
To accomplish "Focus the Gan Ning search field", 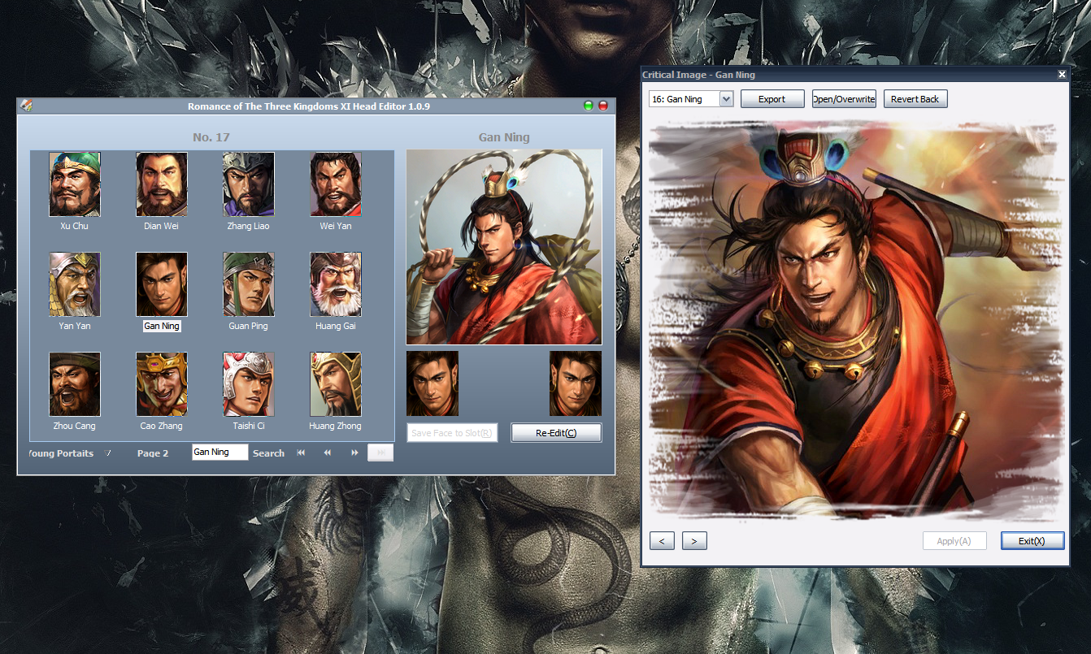I will click(220, 452).
